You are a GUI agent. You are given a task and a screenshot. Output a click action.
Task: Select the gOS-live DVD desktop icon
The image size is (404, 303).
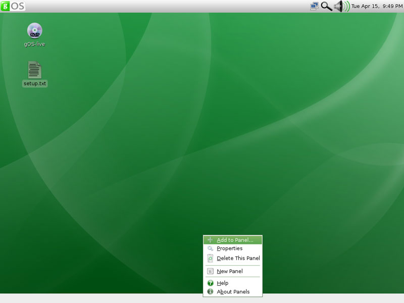point(34,30)
